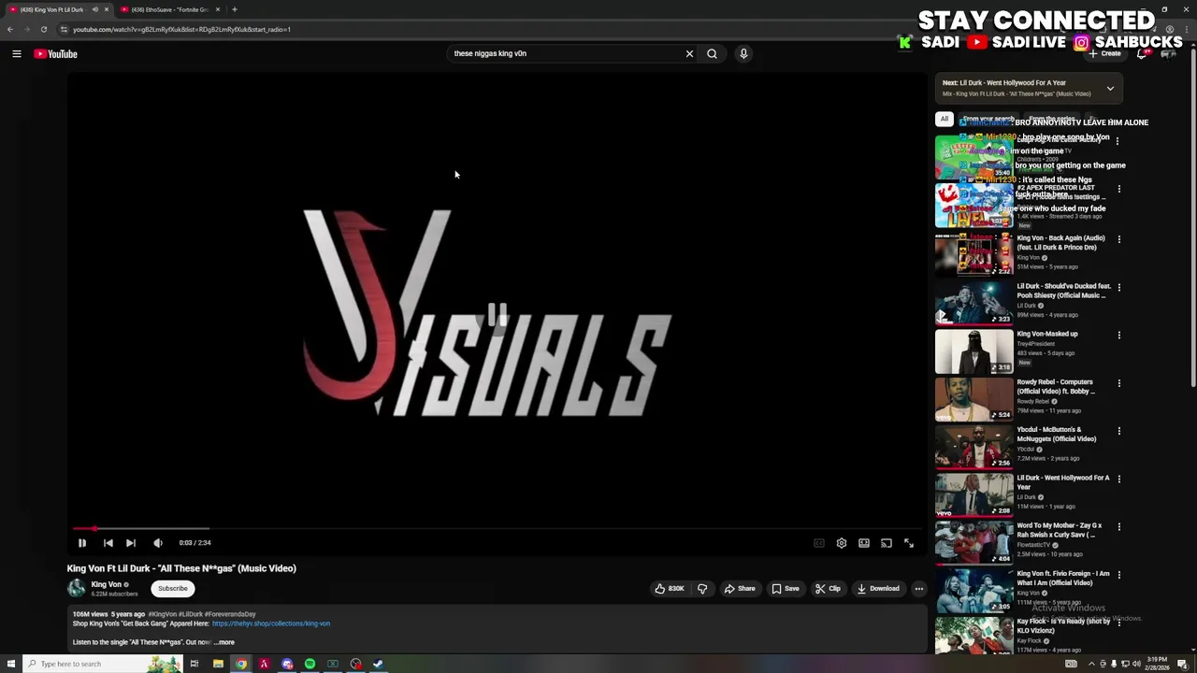Viewport: 1197px width, 673px height.
Task: Subscribe to King Von channel
Action: pyautogui.click(x=173, y=589)
